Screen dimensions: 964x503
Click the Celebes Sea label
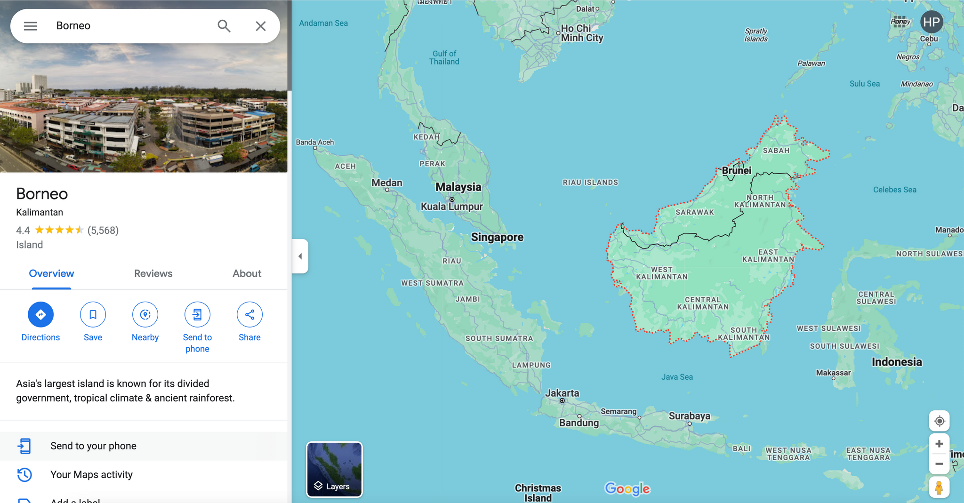895,190
